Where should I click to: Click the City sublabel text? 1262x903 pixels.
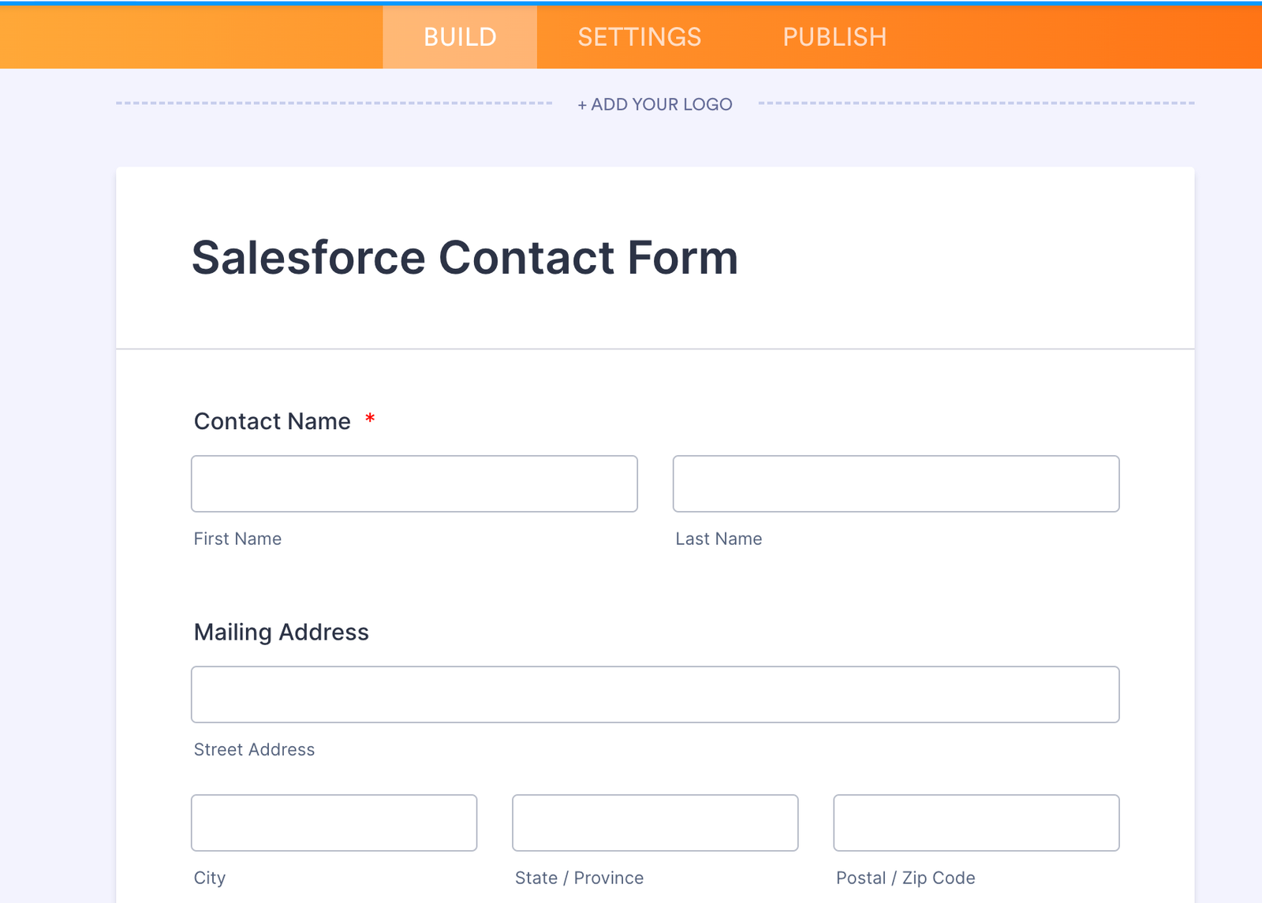click(x=210, y=878)
